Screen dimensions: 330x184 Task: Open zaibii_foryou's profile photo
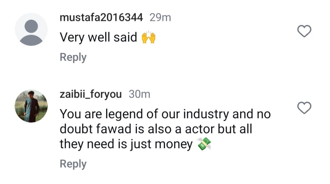(31, 106)
